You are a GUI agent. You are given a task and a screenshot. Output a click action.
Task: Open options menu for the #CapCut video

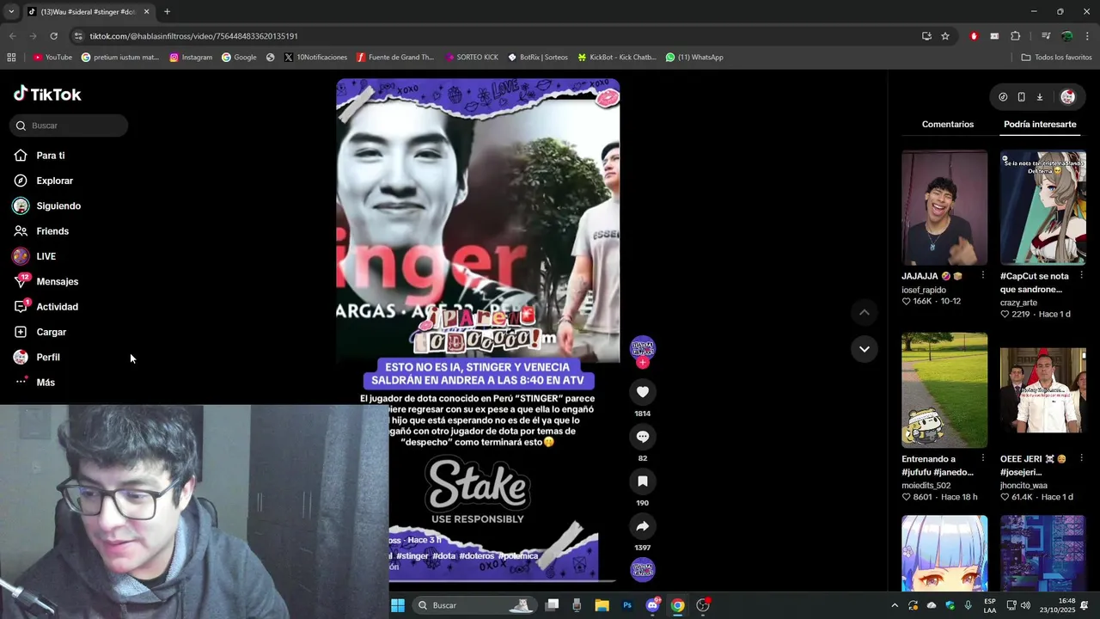(1081, 276)
